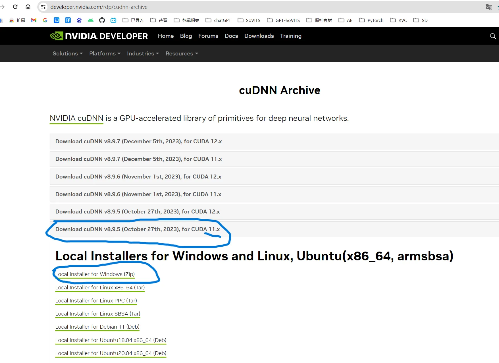Open Blog in the top navigation

(x=186, y=36)
